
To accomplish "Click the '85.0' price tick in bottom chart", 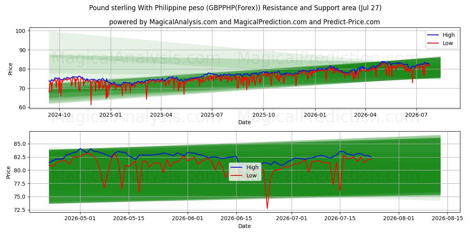I will [x=20, y=144].
